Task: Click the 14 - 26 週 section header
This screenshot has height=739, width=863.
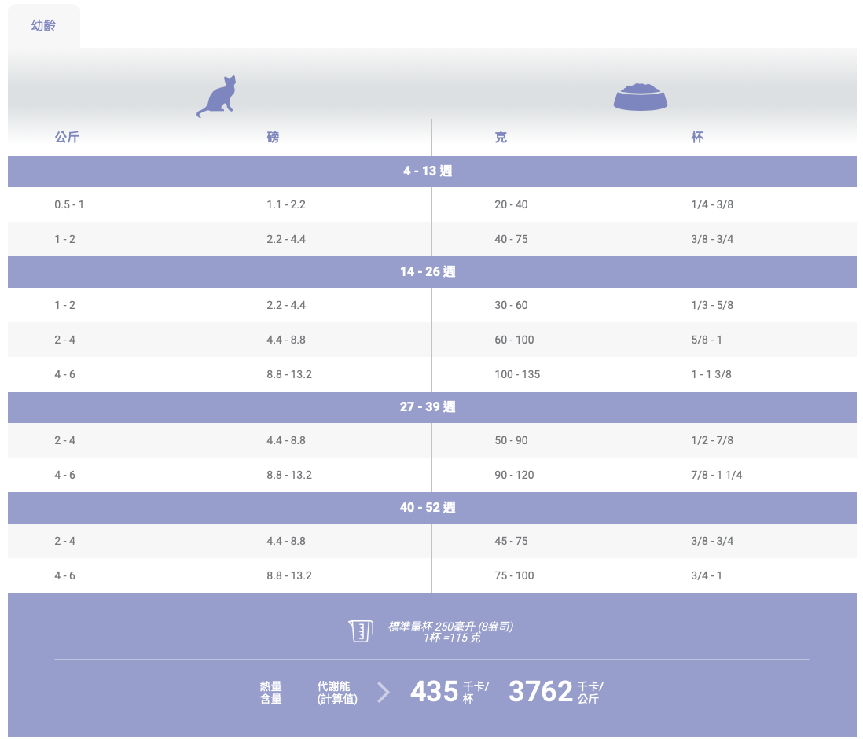Action: [x=428, y=271]
